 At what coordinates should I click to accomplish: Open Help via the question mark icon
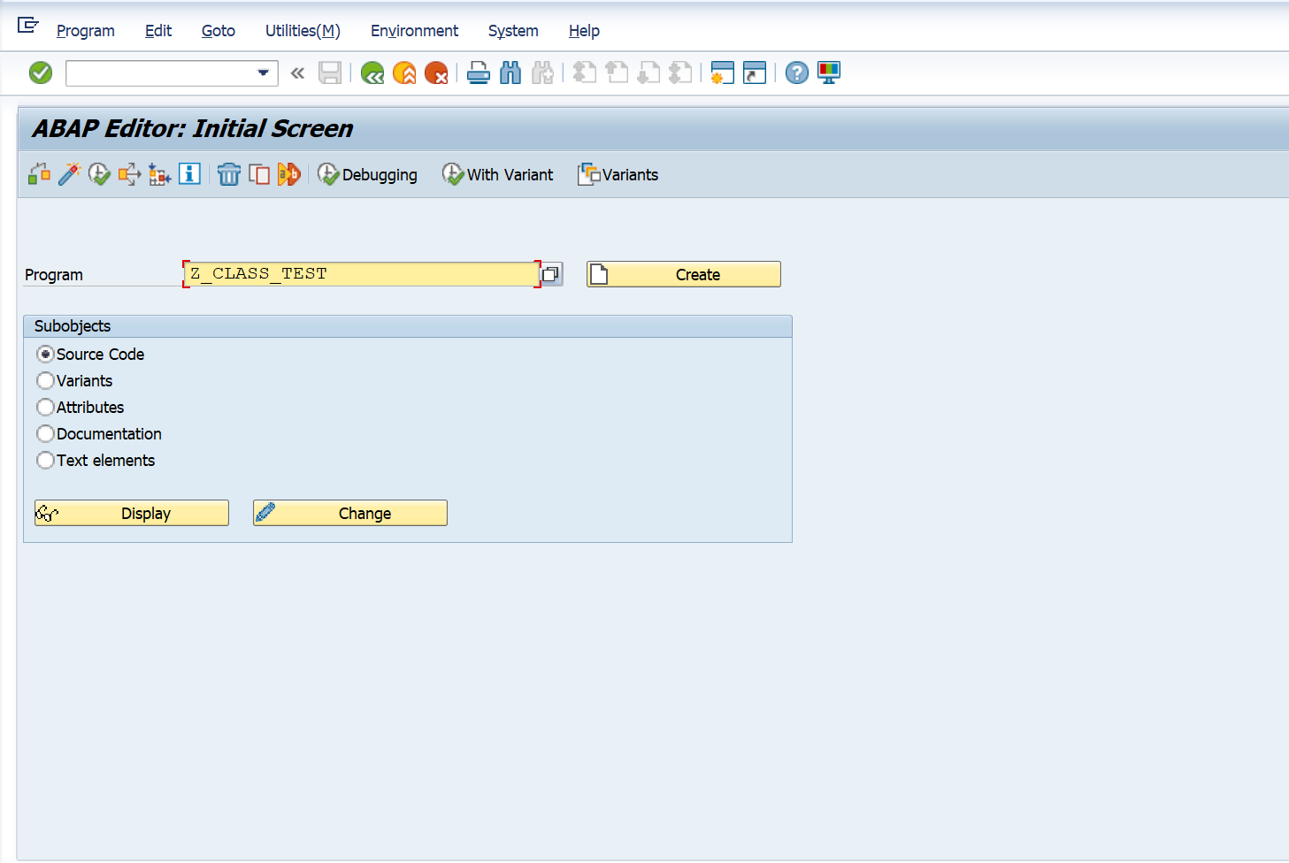(x=797, y=73)
